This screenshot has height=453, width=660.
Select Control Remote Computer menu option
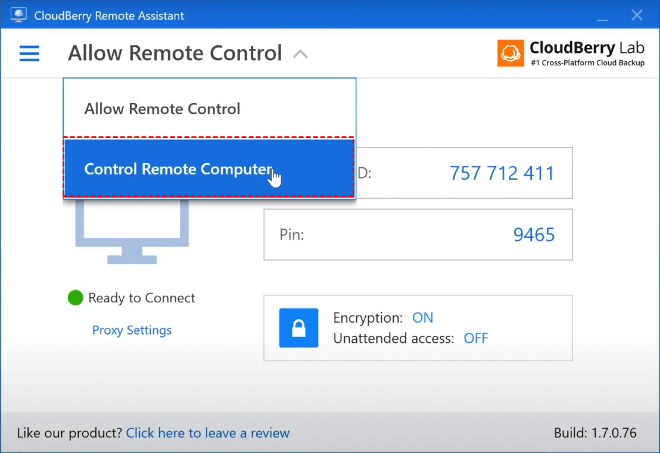178,169
